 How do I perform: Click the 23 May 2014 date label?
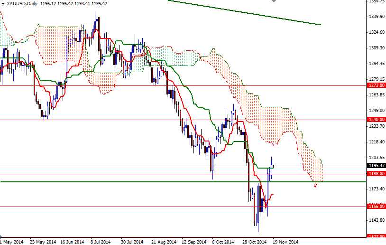(43, 242)
